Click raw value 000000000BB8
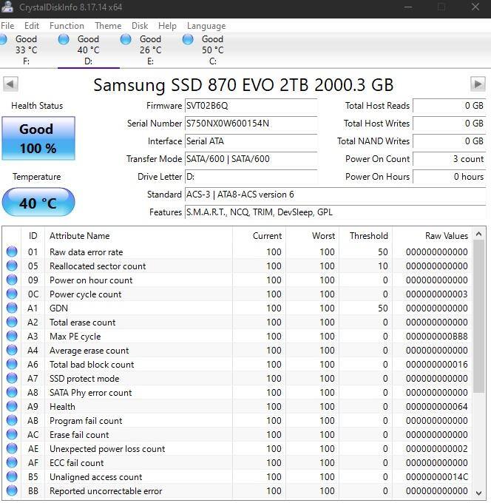 (436, 336)
